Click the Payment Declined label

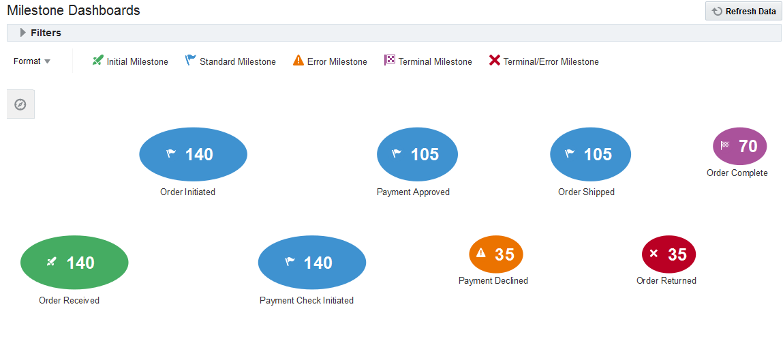click(x=493, y=280)
